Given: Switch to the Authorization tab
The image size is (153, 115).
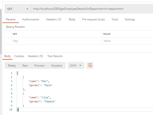Looking at the screenshot, I should click(31, 19).
